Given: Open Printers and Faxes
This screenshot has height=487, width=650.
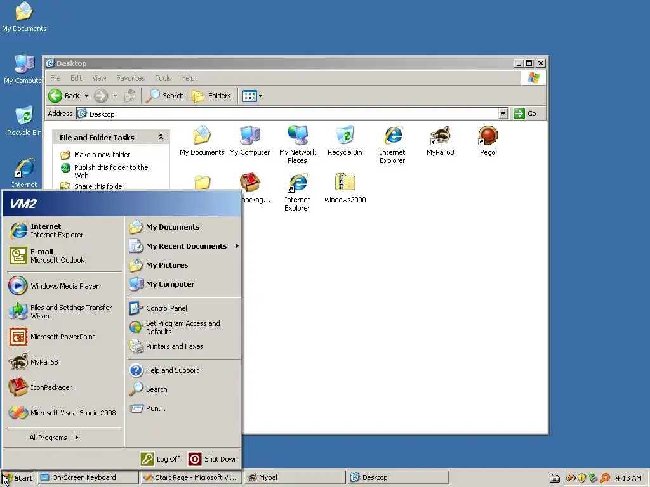Looking at the screenshot, I should click(x=183, y=346).
